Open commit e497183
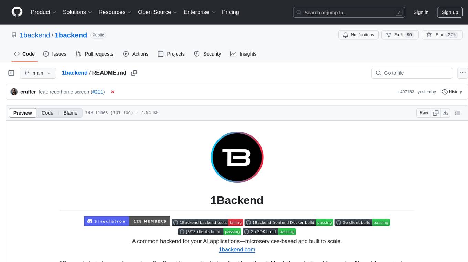468x262 pixels. click(406, 92)
